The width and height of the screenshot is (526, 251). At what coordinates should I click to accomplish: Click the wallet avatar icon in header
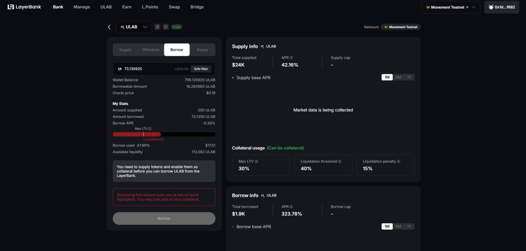[491, 7]
